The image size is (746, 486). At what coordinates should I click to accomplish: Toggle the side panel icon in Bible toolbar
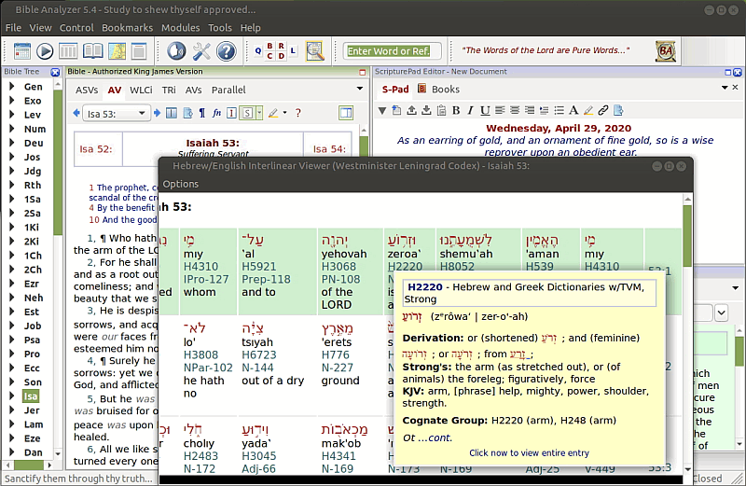pos(346,113)
